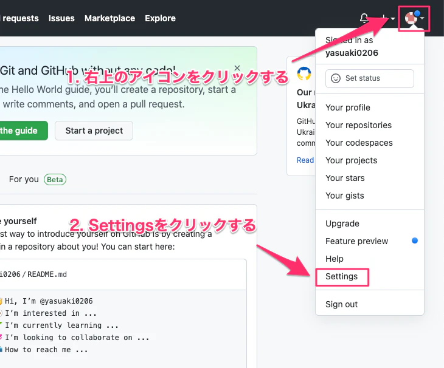Open Settings in the user menu
Screen dimensions: 444x368
(341, 276)
